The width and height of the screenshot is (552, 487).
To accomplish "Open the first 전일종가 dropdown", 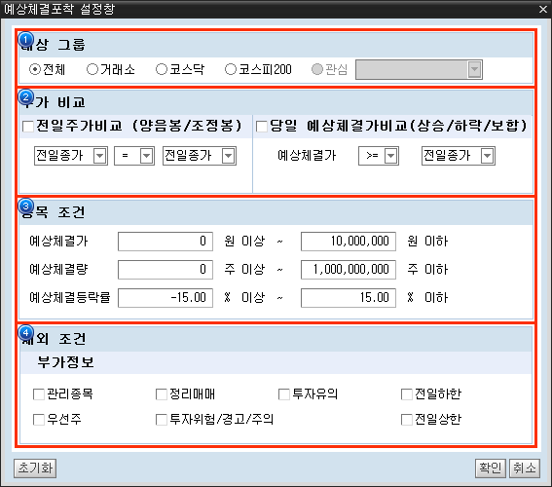I will (71, 156).
